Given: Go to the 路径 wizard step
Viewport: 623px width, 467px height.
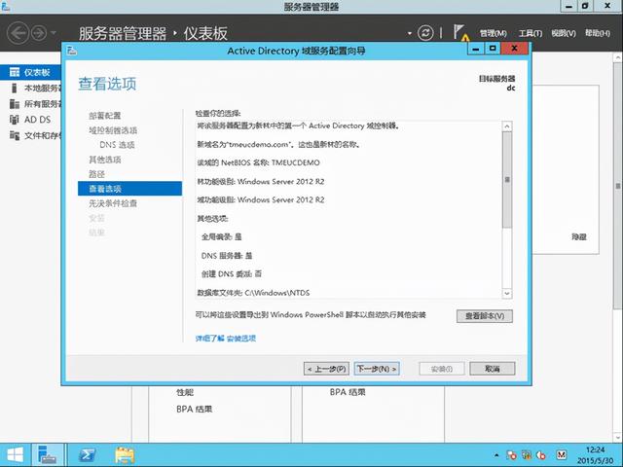Looking at the screenshot, I should (96, 174).
